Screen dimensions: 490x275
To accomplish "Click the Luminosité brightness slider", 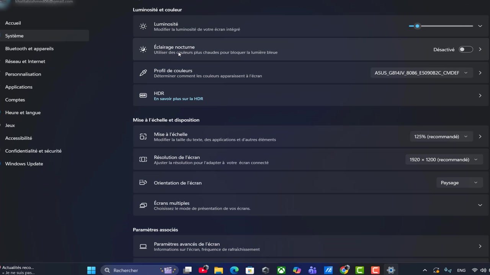I will click(x=441, y=26).
